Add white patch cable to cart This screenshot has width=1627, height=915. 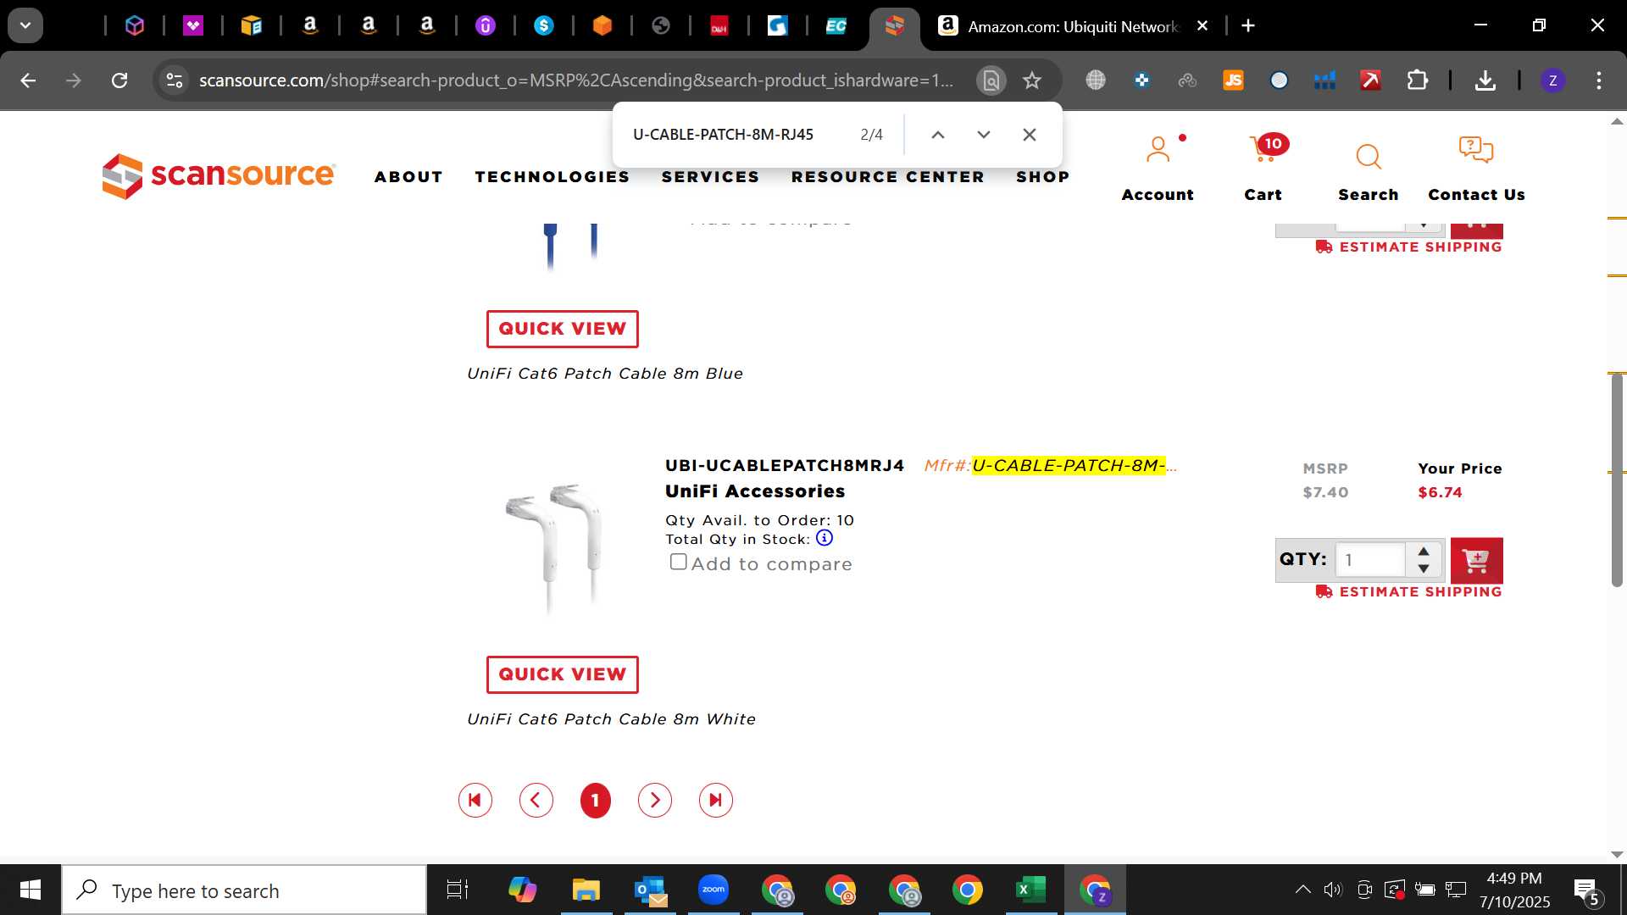coord(1476,560)
